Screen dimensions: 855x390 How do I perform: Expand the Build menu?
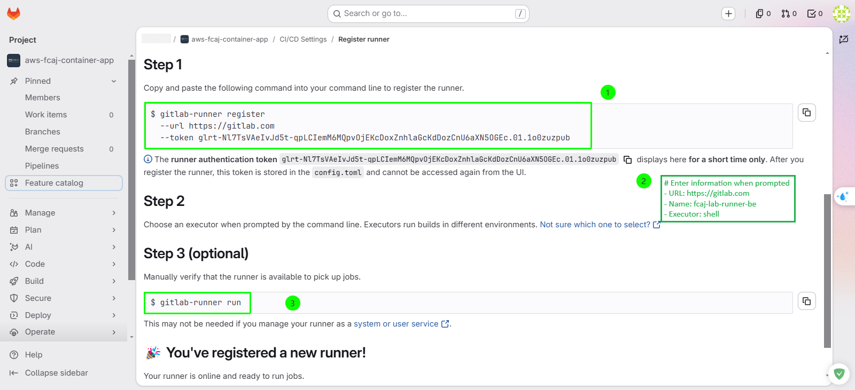(64, 281)
